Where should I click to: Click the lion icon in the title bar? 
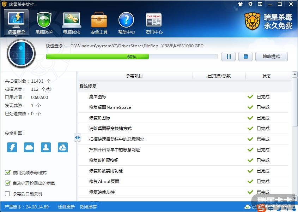[4, 4]
